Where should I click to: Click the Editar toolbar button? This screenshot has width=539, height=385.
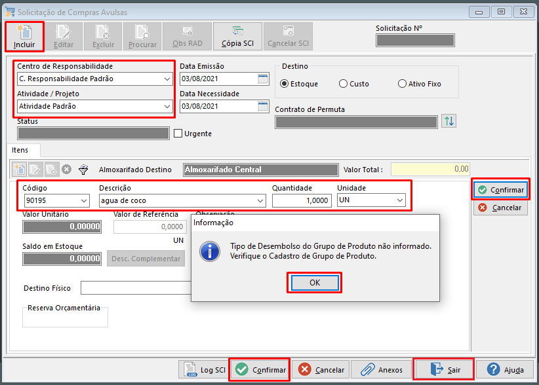coord(64,37)
